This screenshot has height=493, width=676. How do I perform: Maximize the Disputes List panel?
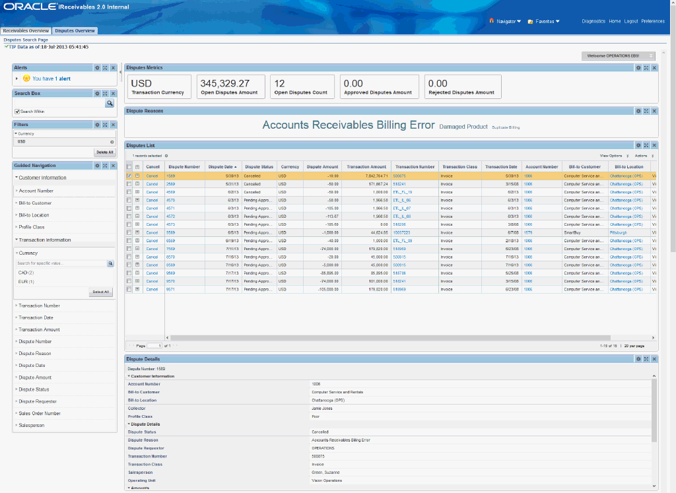tap(646, 145)
